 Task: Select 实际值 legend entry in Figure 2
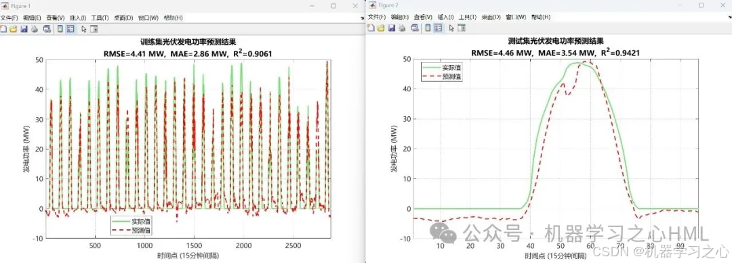[x=443, y=68]
